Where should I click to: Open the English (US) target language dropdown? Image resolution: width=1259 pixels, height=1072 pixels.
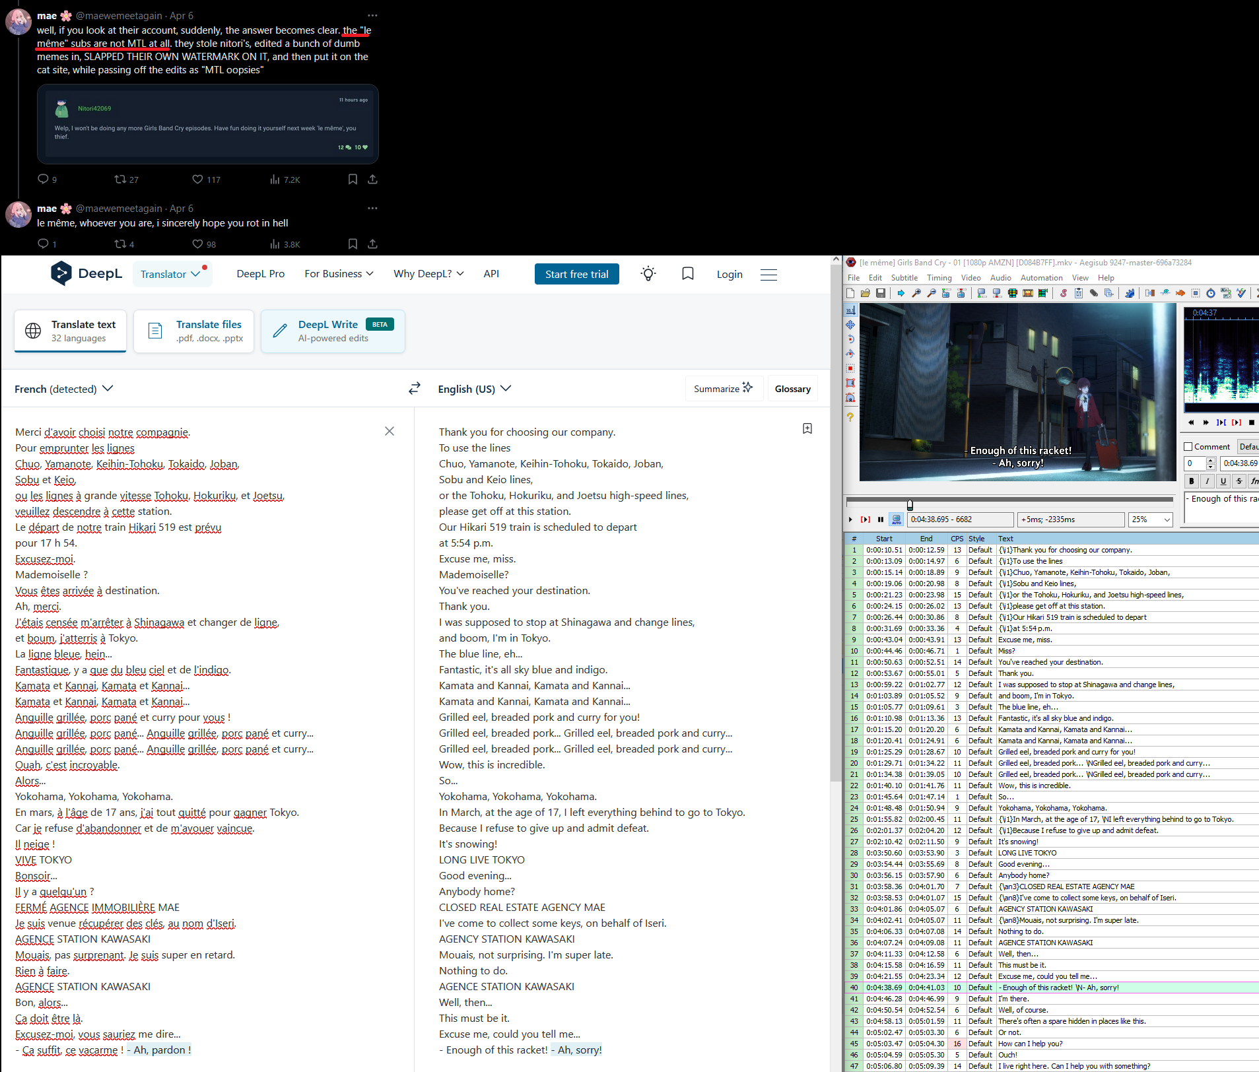tap(474, 389)
